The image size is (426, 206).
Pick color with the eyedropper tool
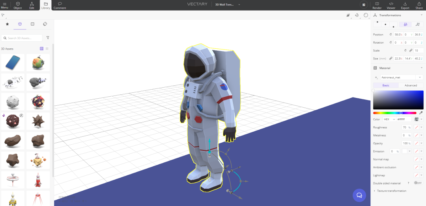(x=421, y=113)
